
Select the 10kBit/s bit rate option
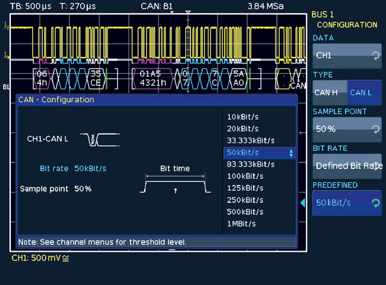coord(242,117)
